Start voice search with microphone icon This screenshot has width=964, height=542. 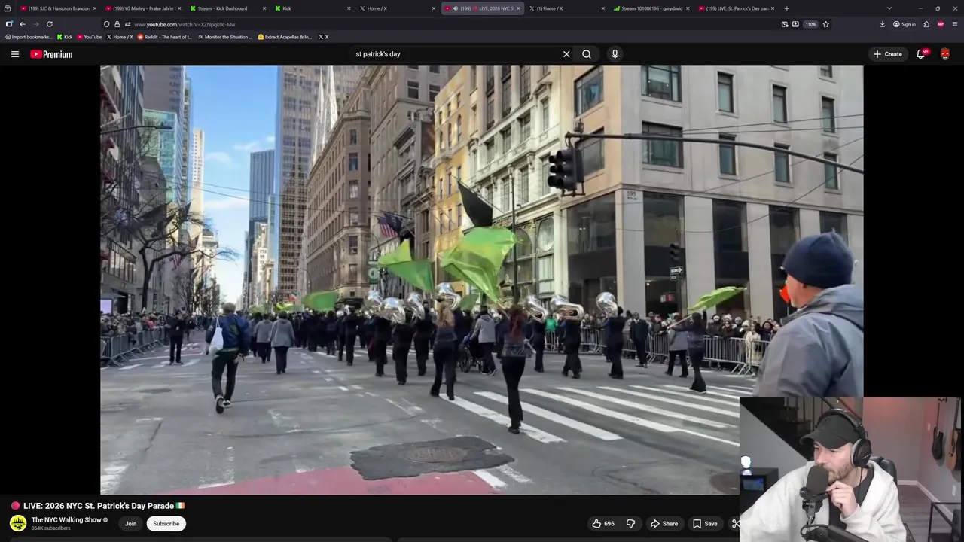615,54
